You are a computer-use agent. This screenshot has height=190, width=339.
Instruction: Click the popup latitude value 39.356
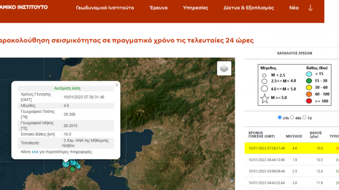pos(69,114)
